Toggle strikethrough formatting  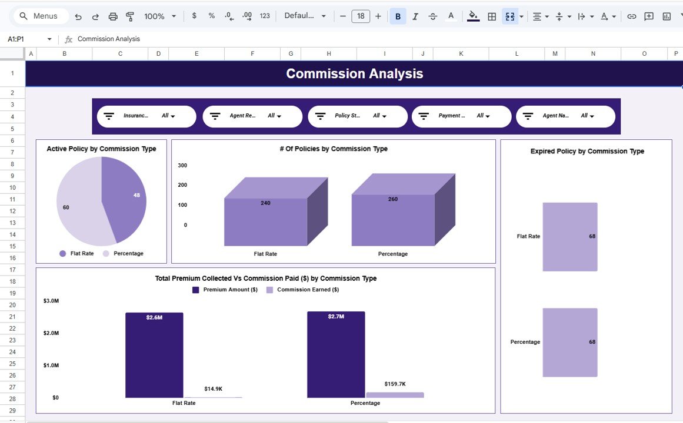pyautogui.click(x=432, y=16)
